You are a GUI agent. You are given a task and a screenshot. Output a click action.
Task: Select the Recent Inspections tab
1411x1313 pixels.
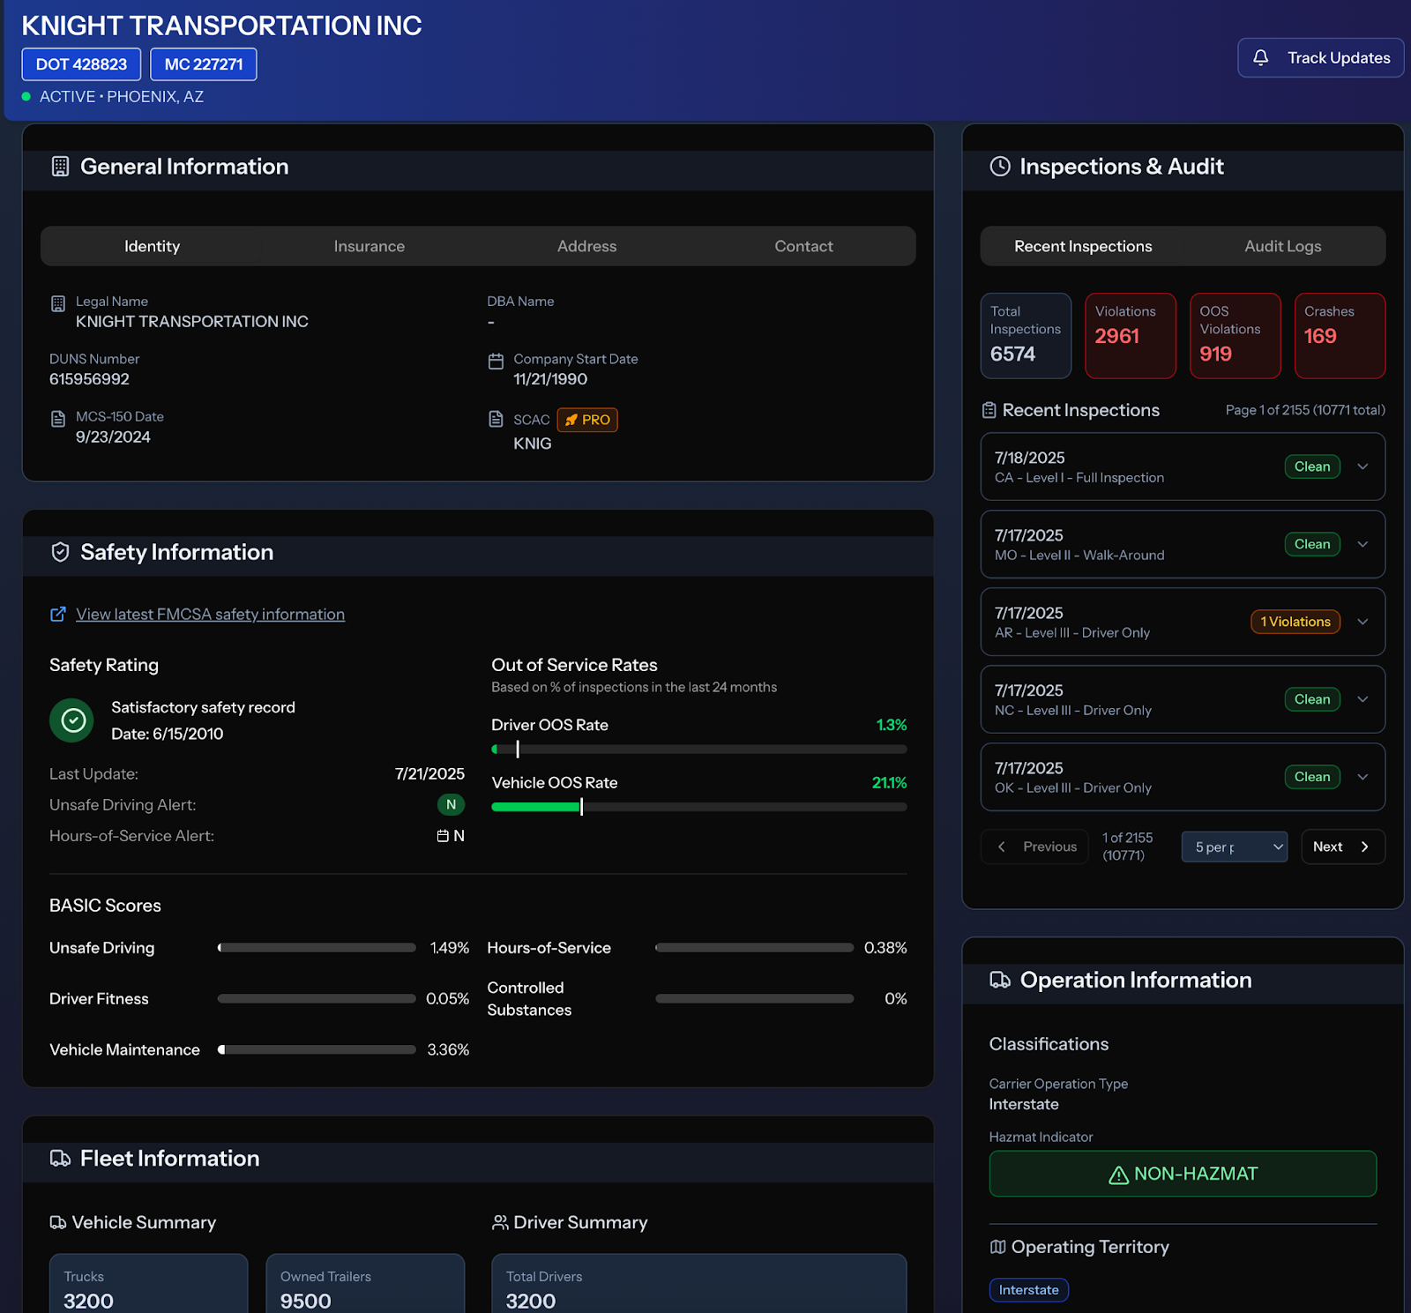pyautogui.click(x=1083, y=246)
